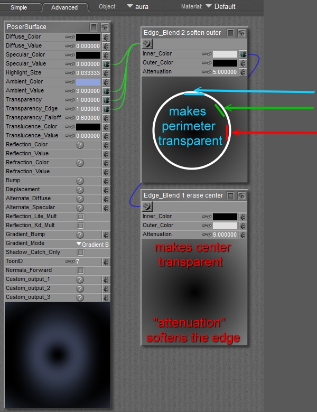Click Edge_Blend 2 Inner_Color connected plug
This screenshot has height=412, width=317.
243,54
